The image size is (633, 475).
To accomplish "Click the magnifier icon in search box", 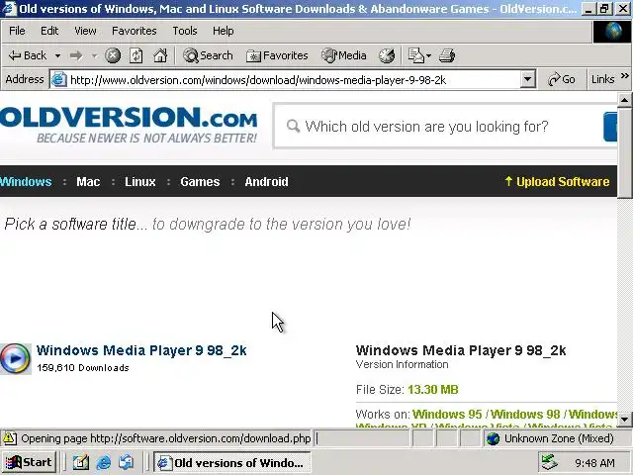I will pyautogui.click(x=293, y=127).
